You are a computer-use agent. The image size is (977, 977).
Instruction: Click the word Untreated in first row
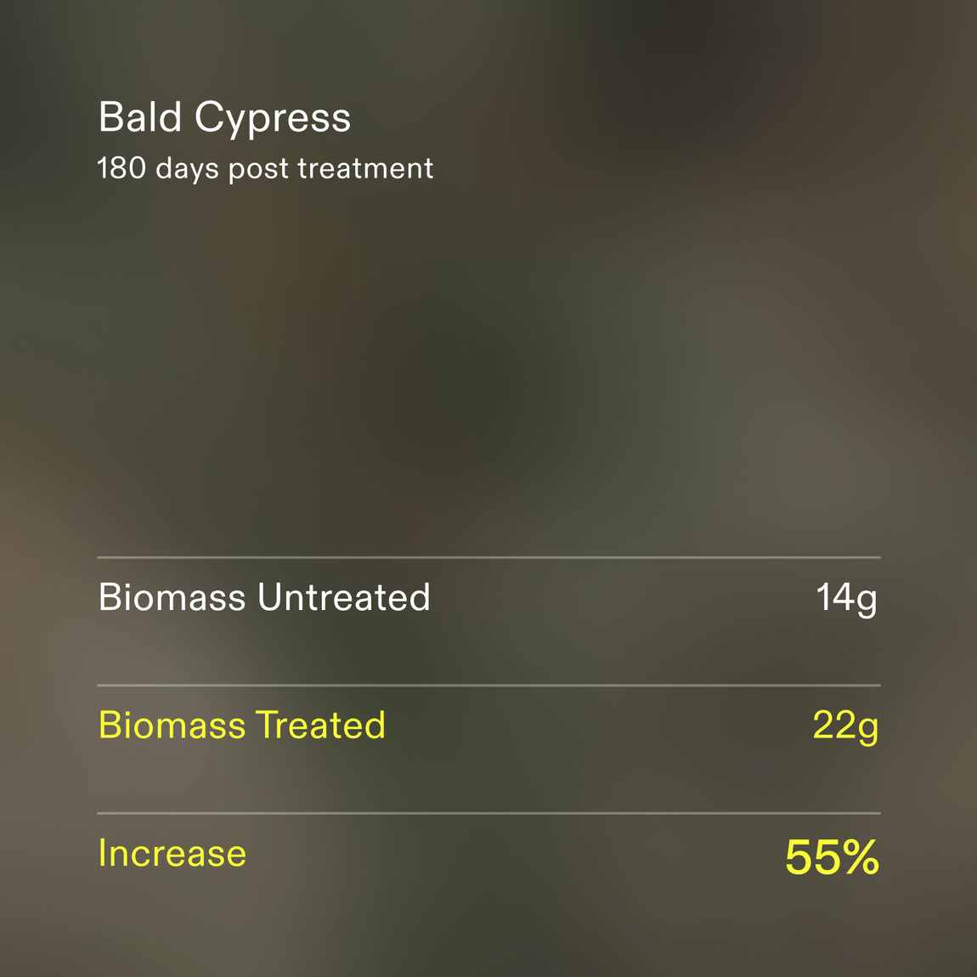344,597
